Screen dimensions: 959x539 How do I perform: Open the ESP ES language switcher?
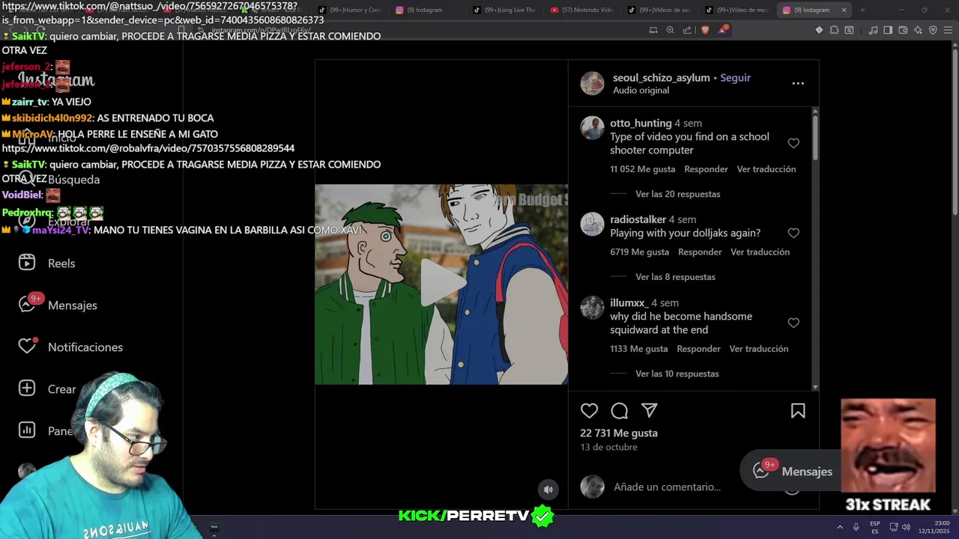[x=875, y=527]
